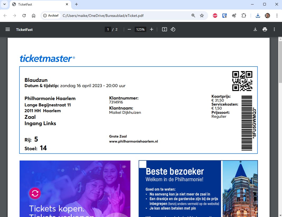Open the grey extension icon before Extensions
The height and width of the screenshot is (217, 282).
234,16
